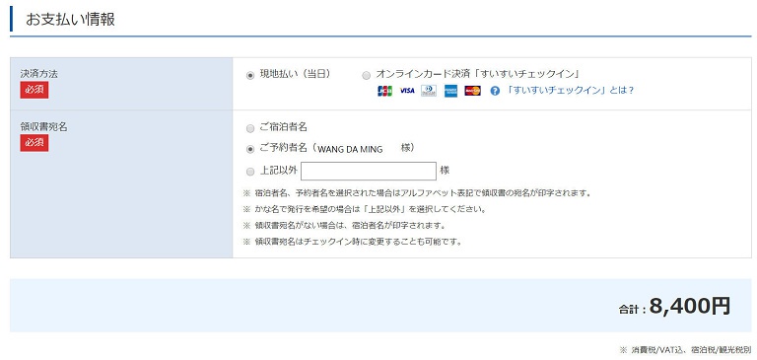Click the 必須 badge under 決済方法
The width and height of the screenshot is (757, 360).
34,91
